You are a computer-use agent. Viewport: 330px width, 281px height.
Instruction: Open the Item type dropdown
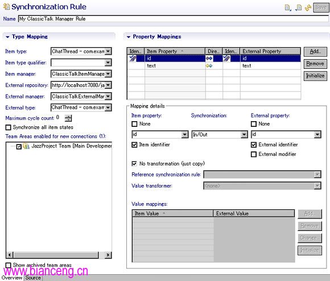click(x=108, y=51)
